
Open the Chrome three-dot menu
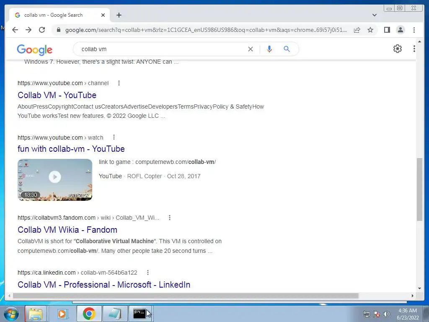(x=414, y=30)
